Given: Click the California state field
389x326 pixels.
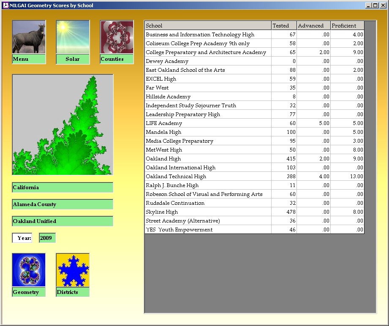Looking at the screenshot, I should tap(63, 187).
